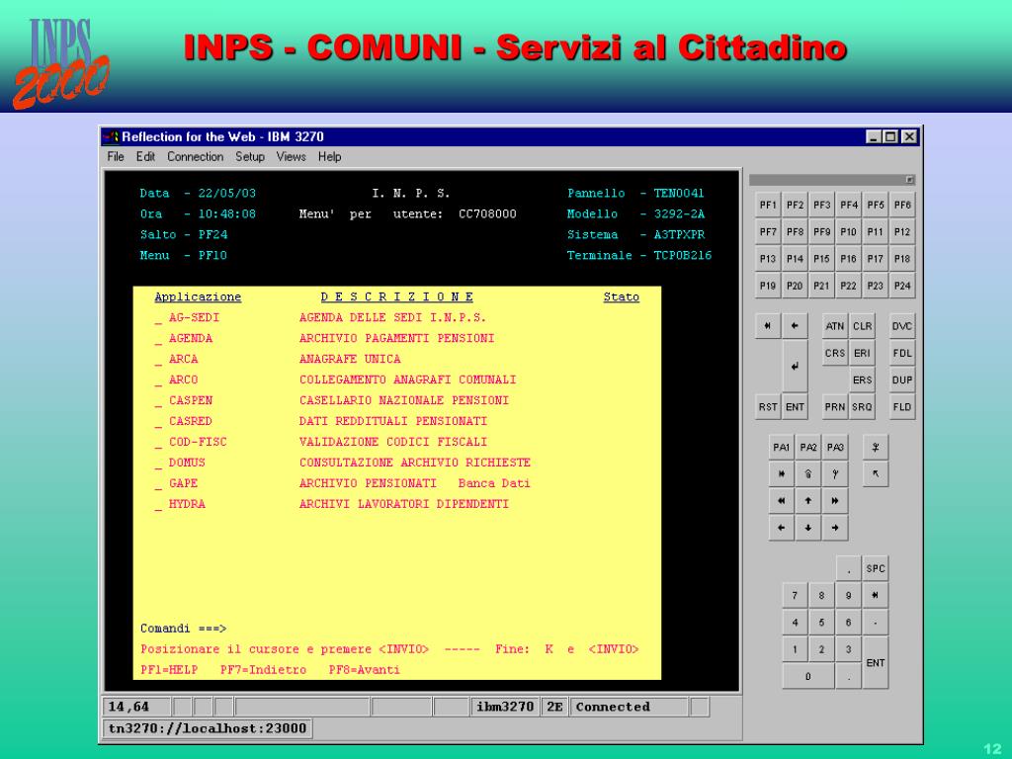The image size is (1012, 759).
Task: Open the File menu
Action: pyautogui.click(x=116, y=157)
